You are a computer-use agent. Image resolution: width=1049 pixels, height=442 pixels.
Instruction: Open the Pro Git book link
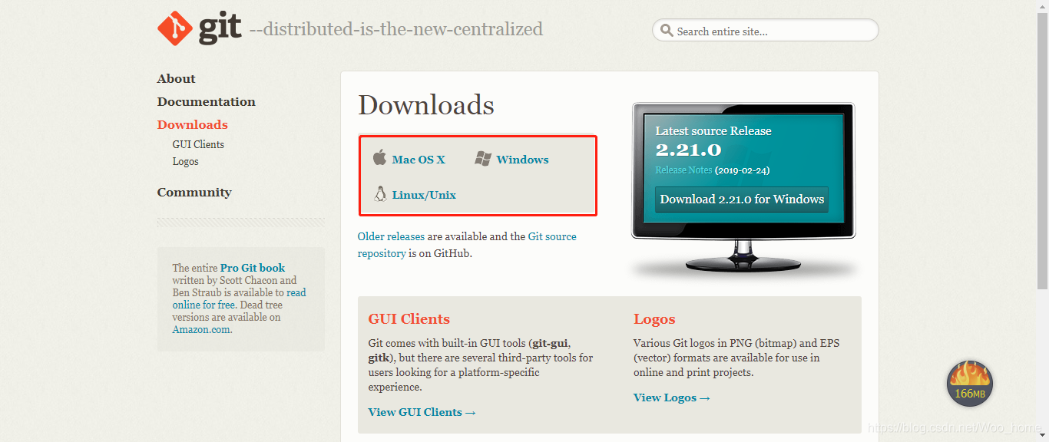(x=252, y=268)
